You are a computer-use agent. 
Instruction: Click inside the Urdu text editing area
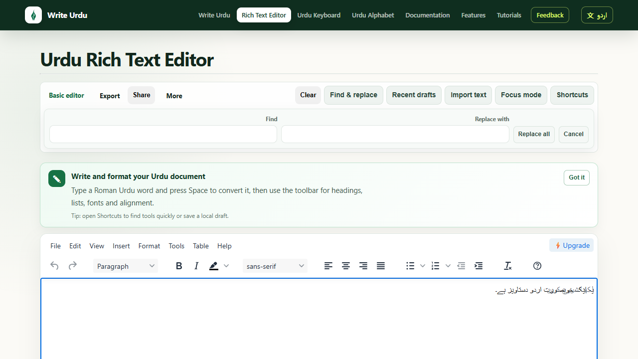point(319,319)
